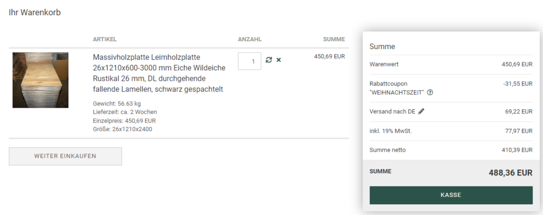
Task: Click the grand total 488,36 EUR
Action: (511, 173)
